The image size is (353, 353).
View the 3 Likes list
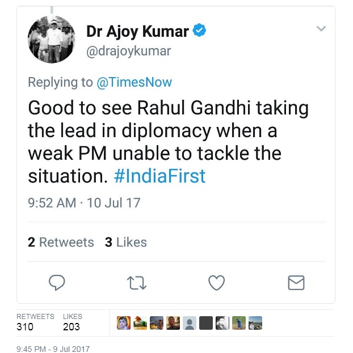[x=125, y=242]
